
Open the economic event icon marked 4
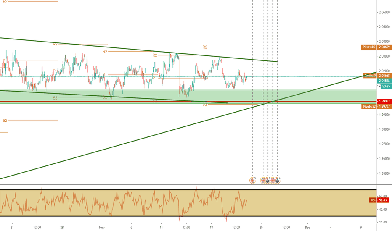[x=278, y=180]
